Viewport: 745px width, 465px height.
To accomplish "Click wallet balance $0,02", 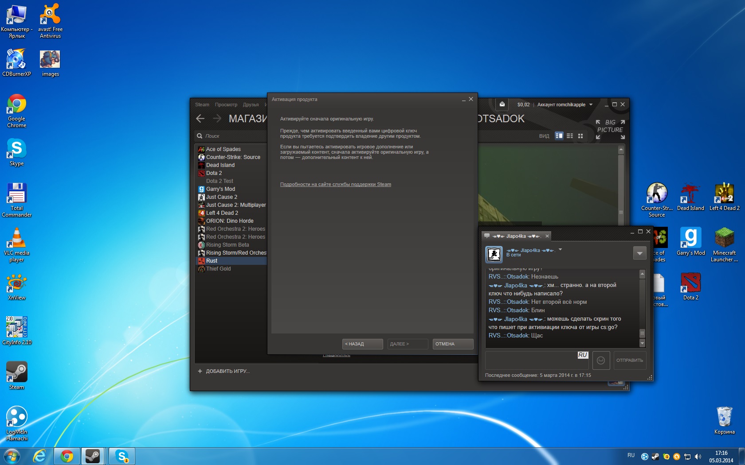I will tap(523, 105).
